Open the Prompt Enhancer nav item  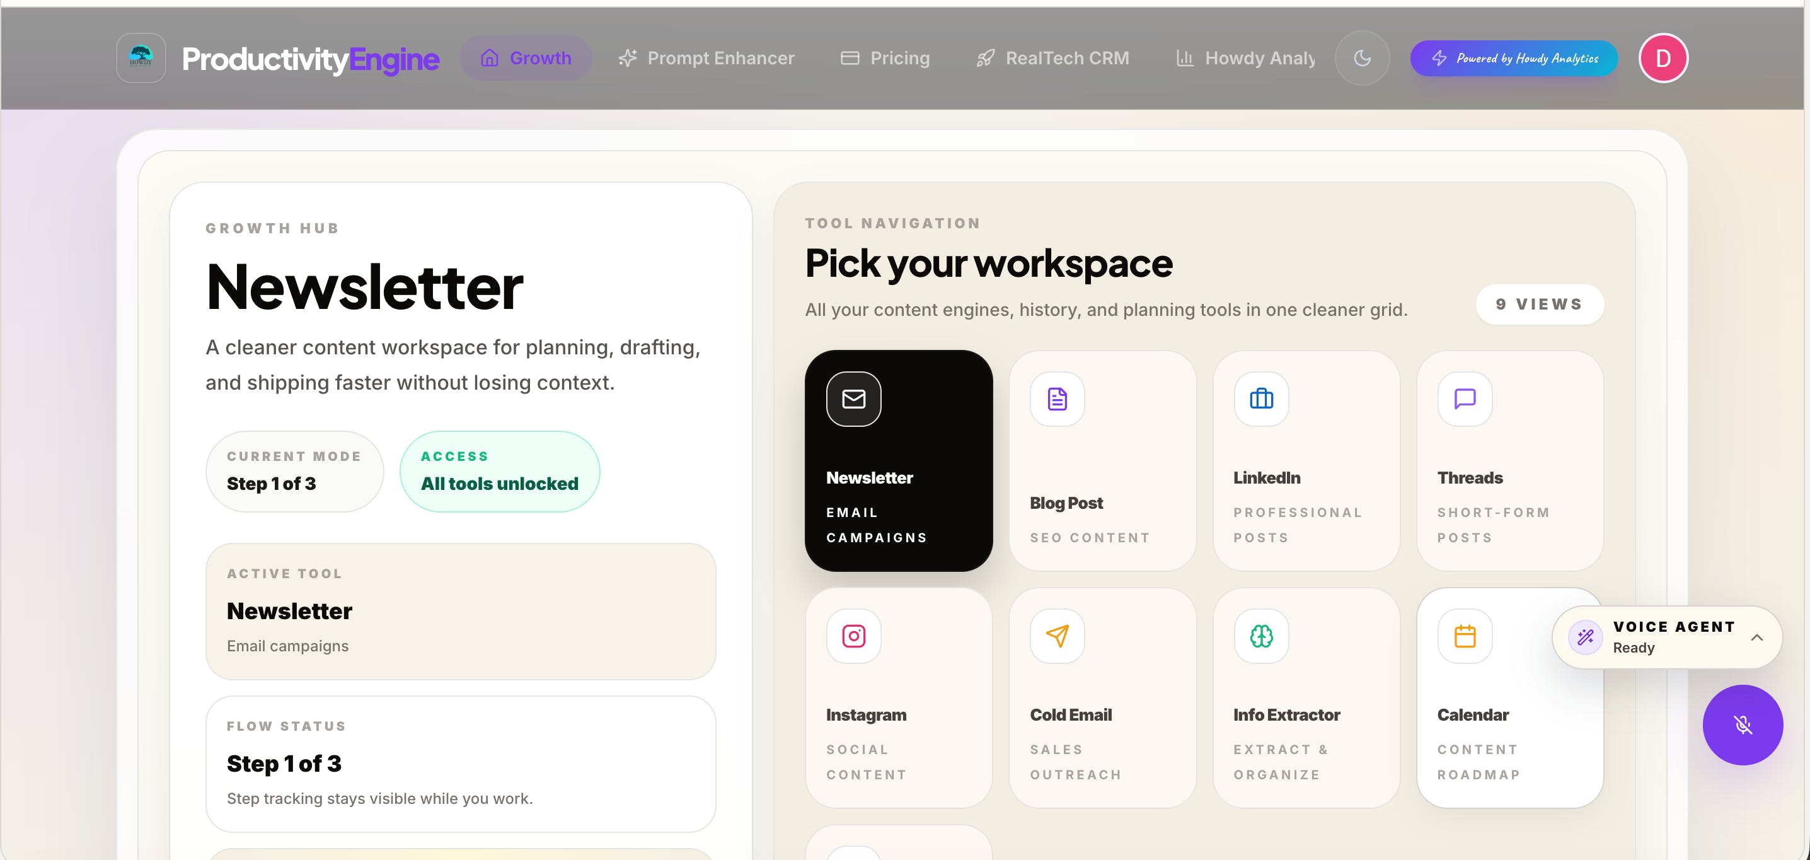click(706, 57)
